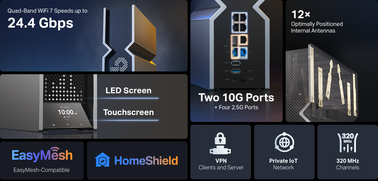Screen dimensions: 378x181
Task: Click the VPN Clients and Server text
Action: 221,164
